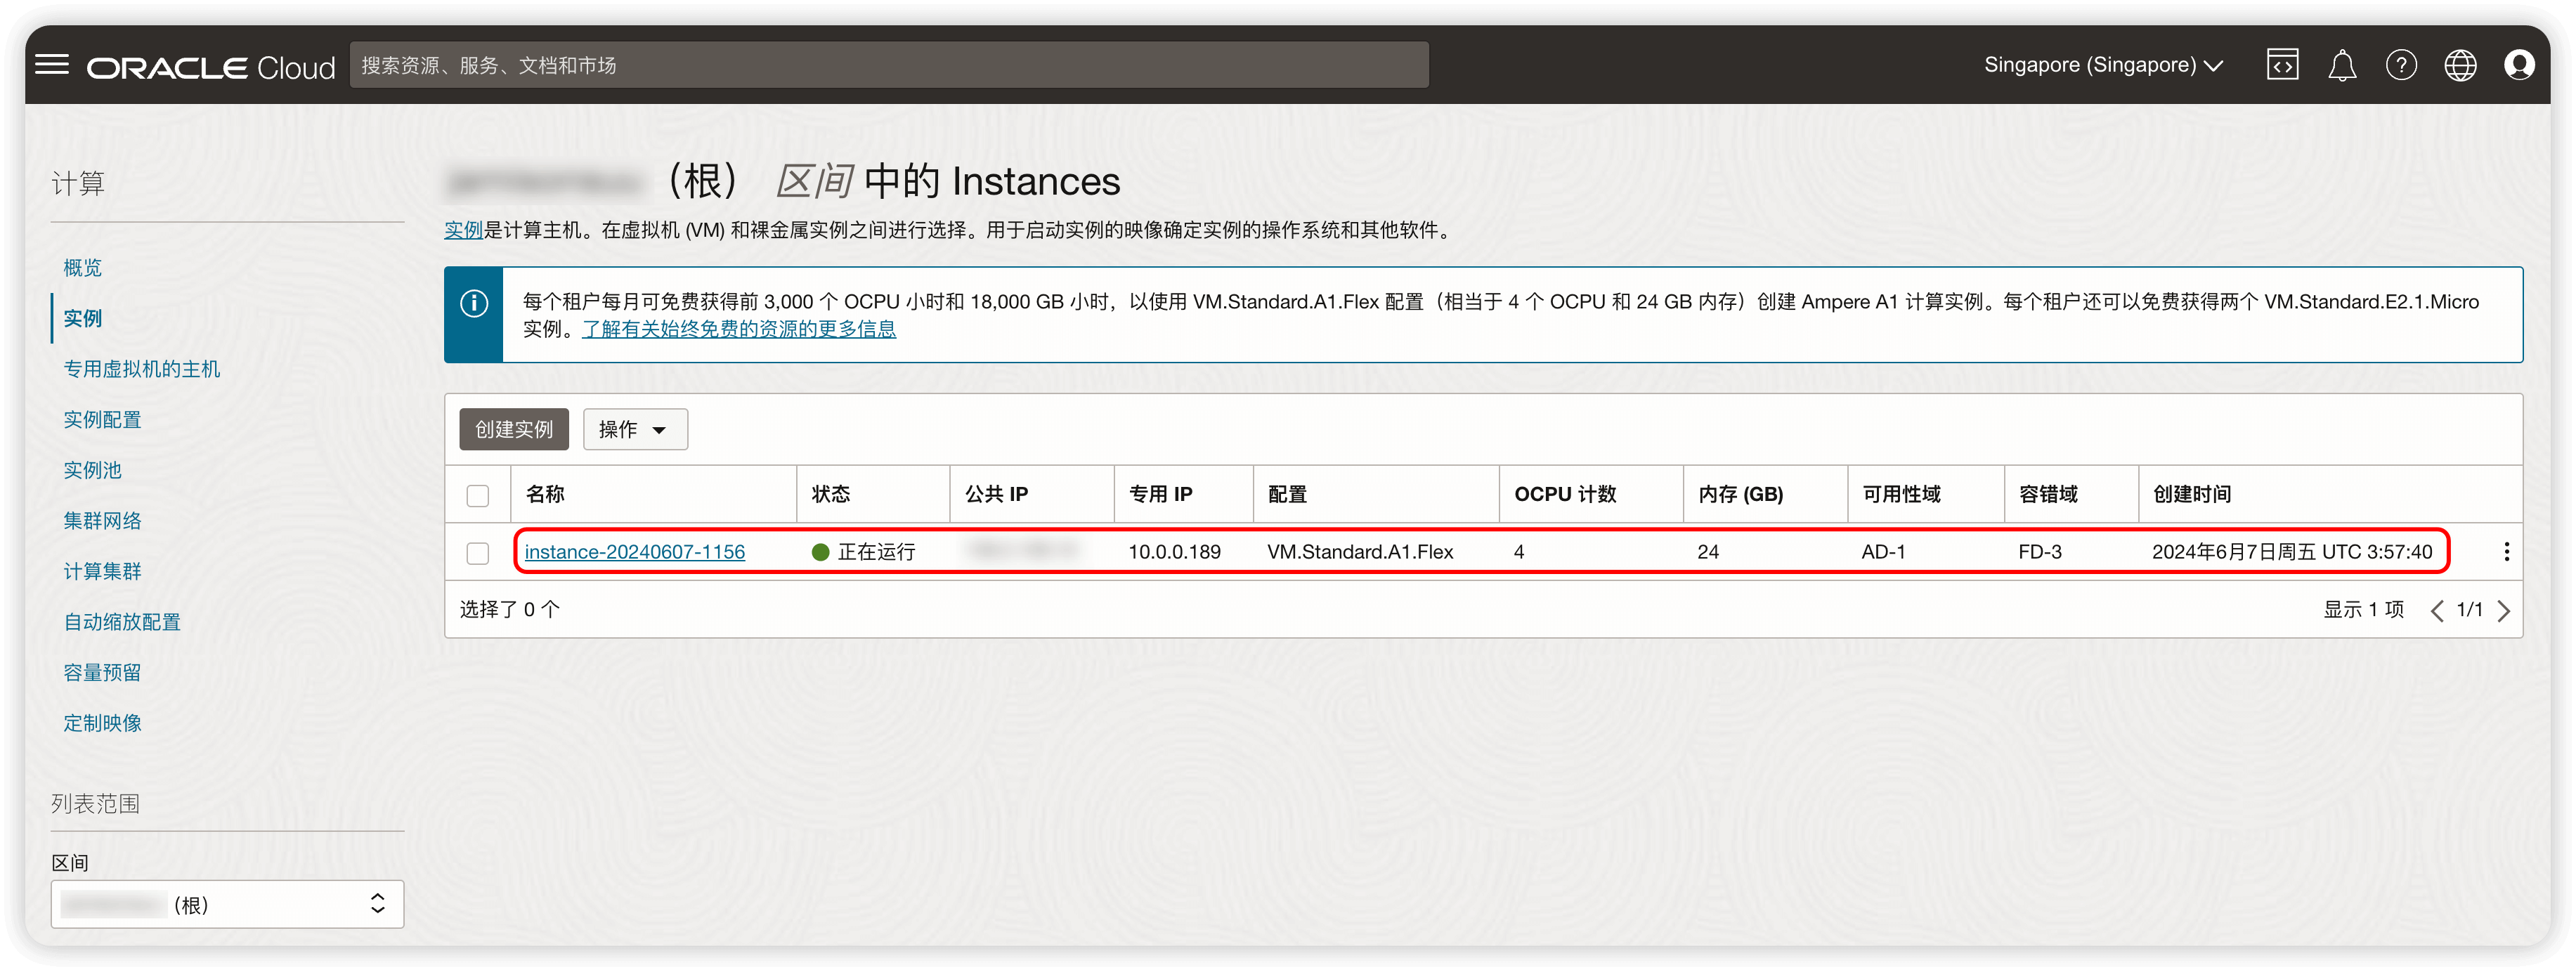Open Cloud Shell developer tools icon
This screenshot has height=971, width=2576.
coord(2282,66)
